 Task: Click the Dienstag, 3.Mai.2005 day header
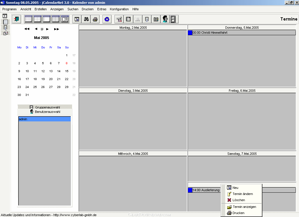tap(133, 91)
